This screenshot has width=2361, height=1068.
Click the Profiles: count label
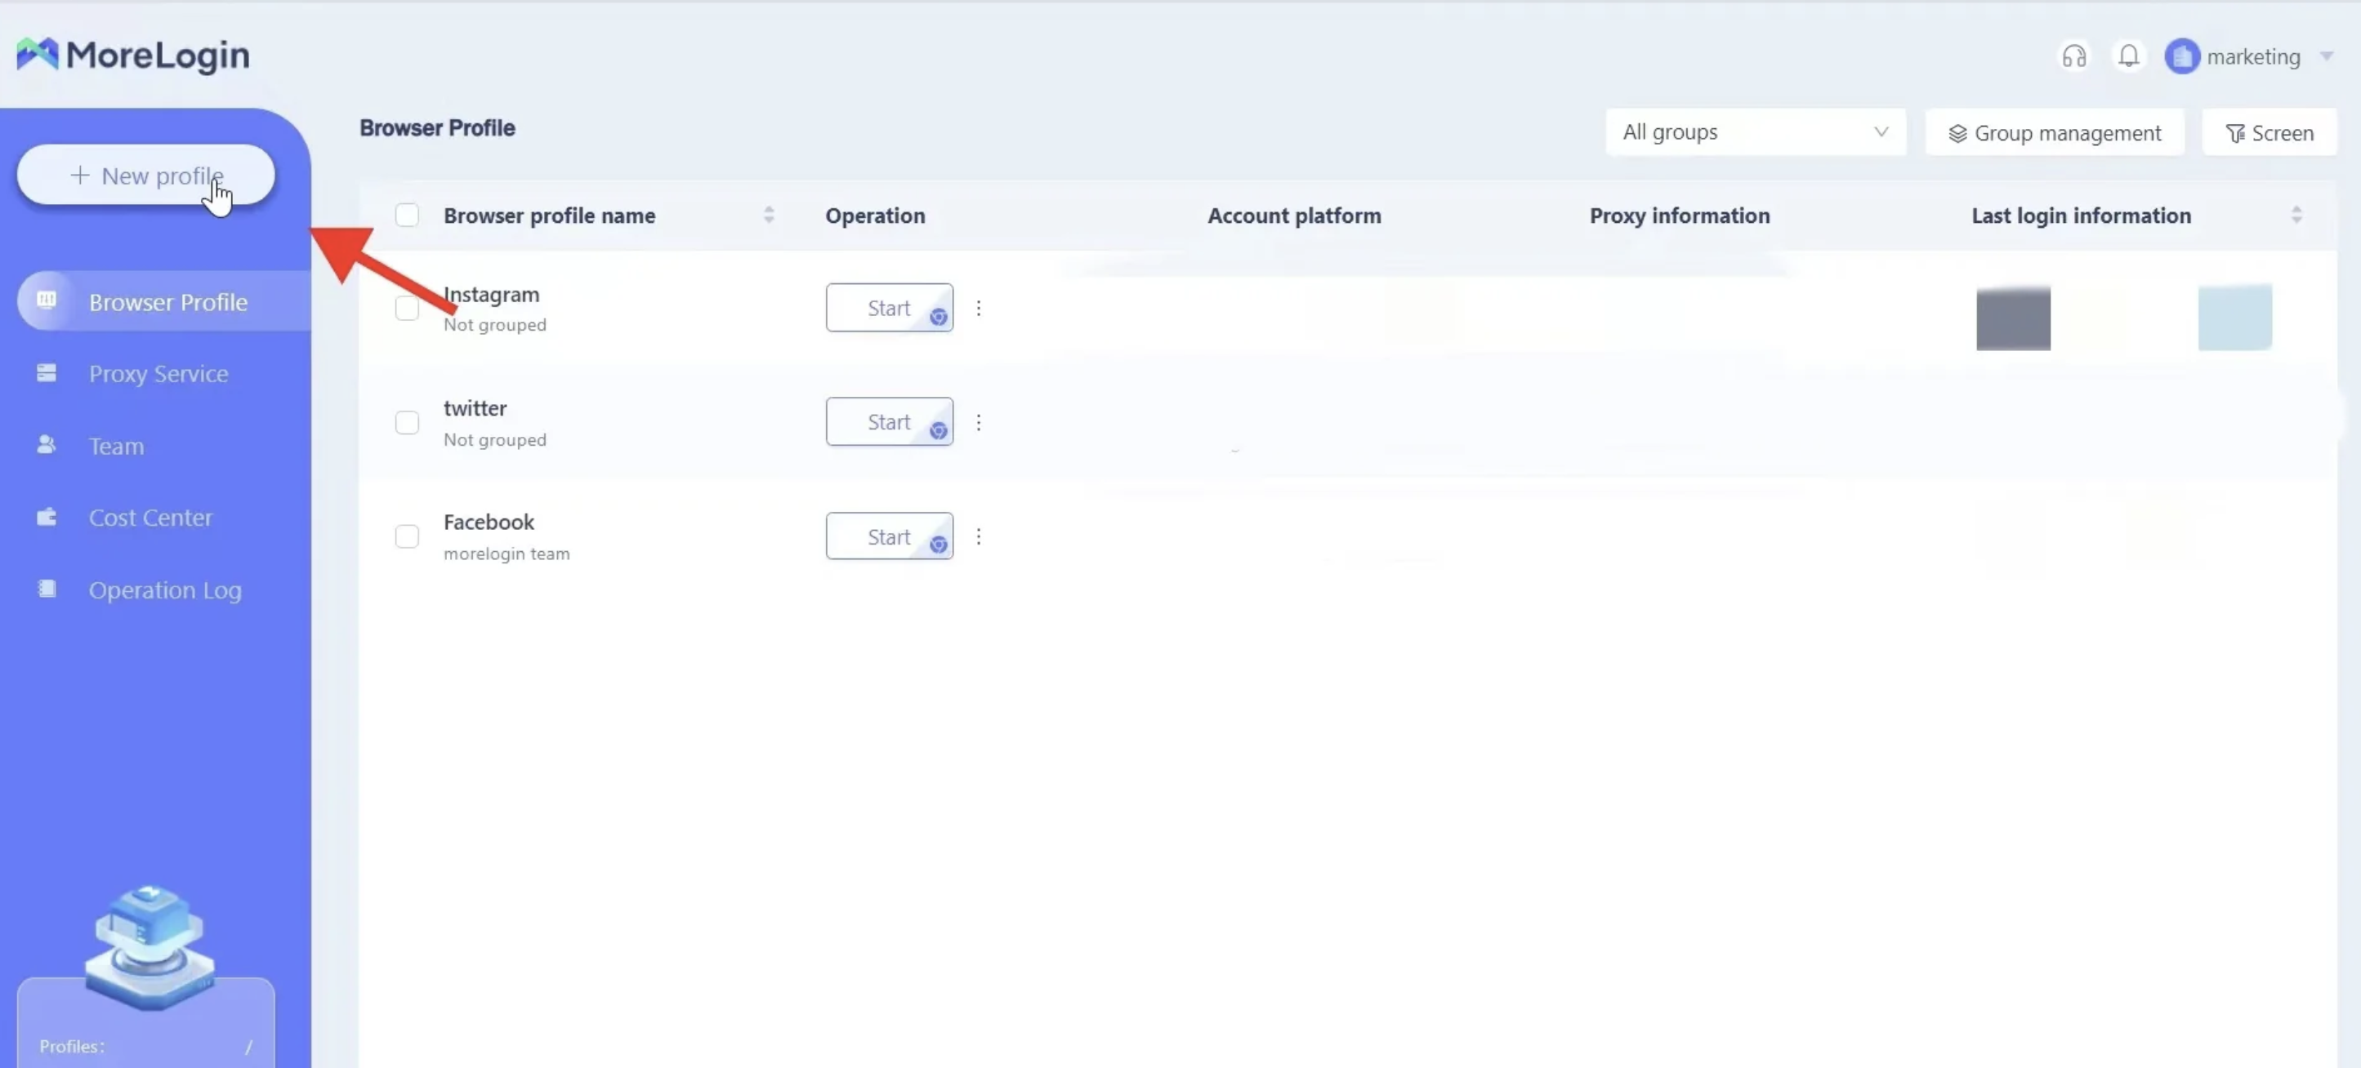[72, 1045]
